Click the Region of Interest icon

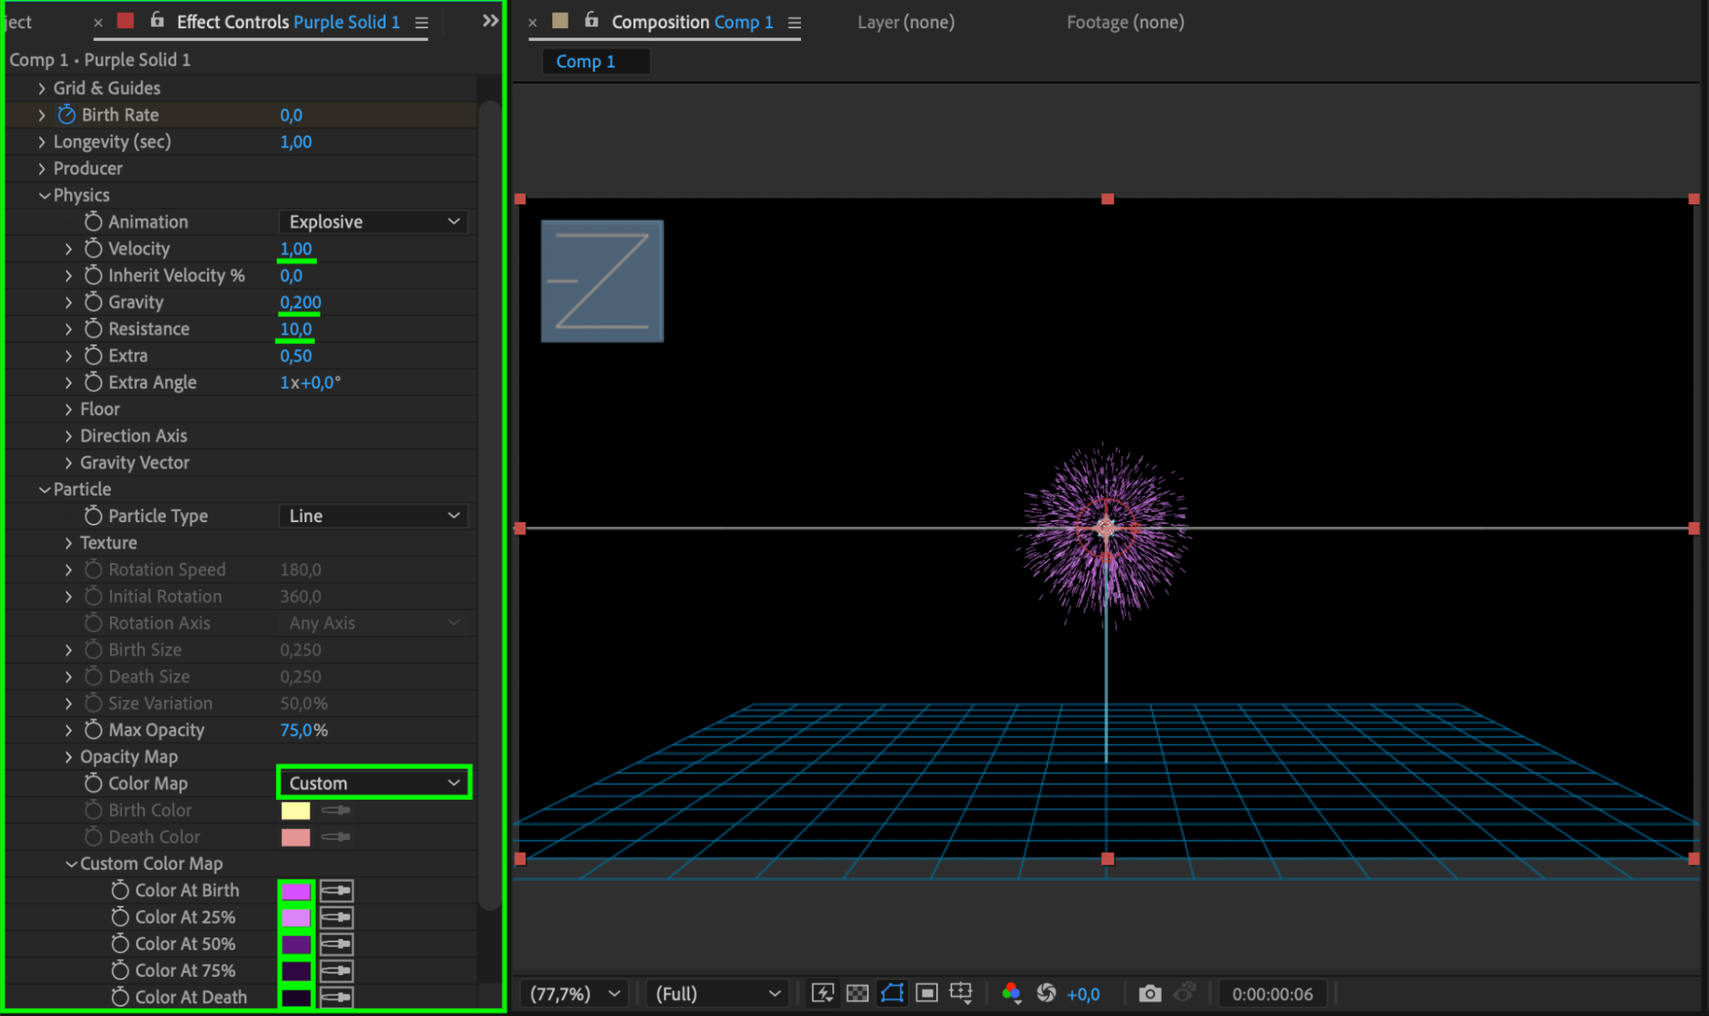click(927, 993)
